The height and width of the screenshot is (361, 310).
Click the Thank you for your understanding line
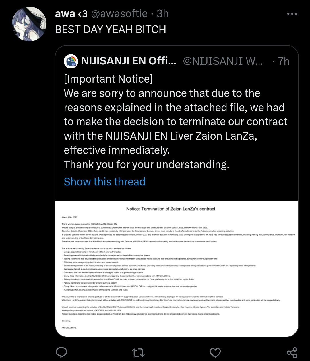(x=146, y=165)
